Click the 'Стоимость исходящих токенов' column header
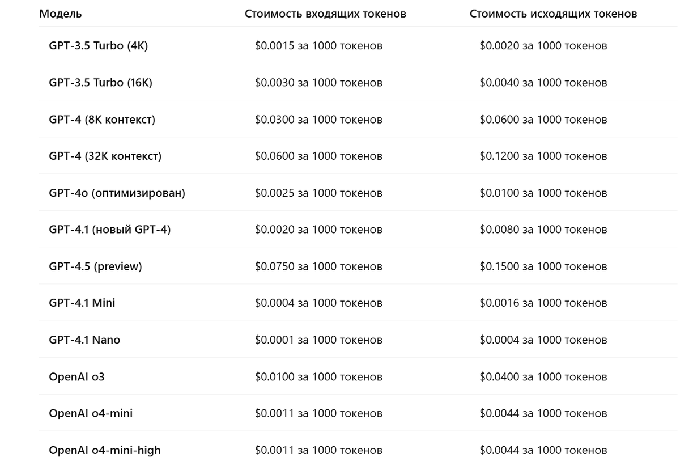 click(x=553, y=14)
